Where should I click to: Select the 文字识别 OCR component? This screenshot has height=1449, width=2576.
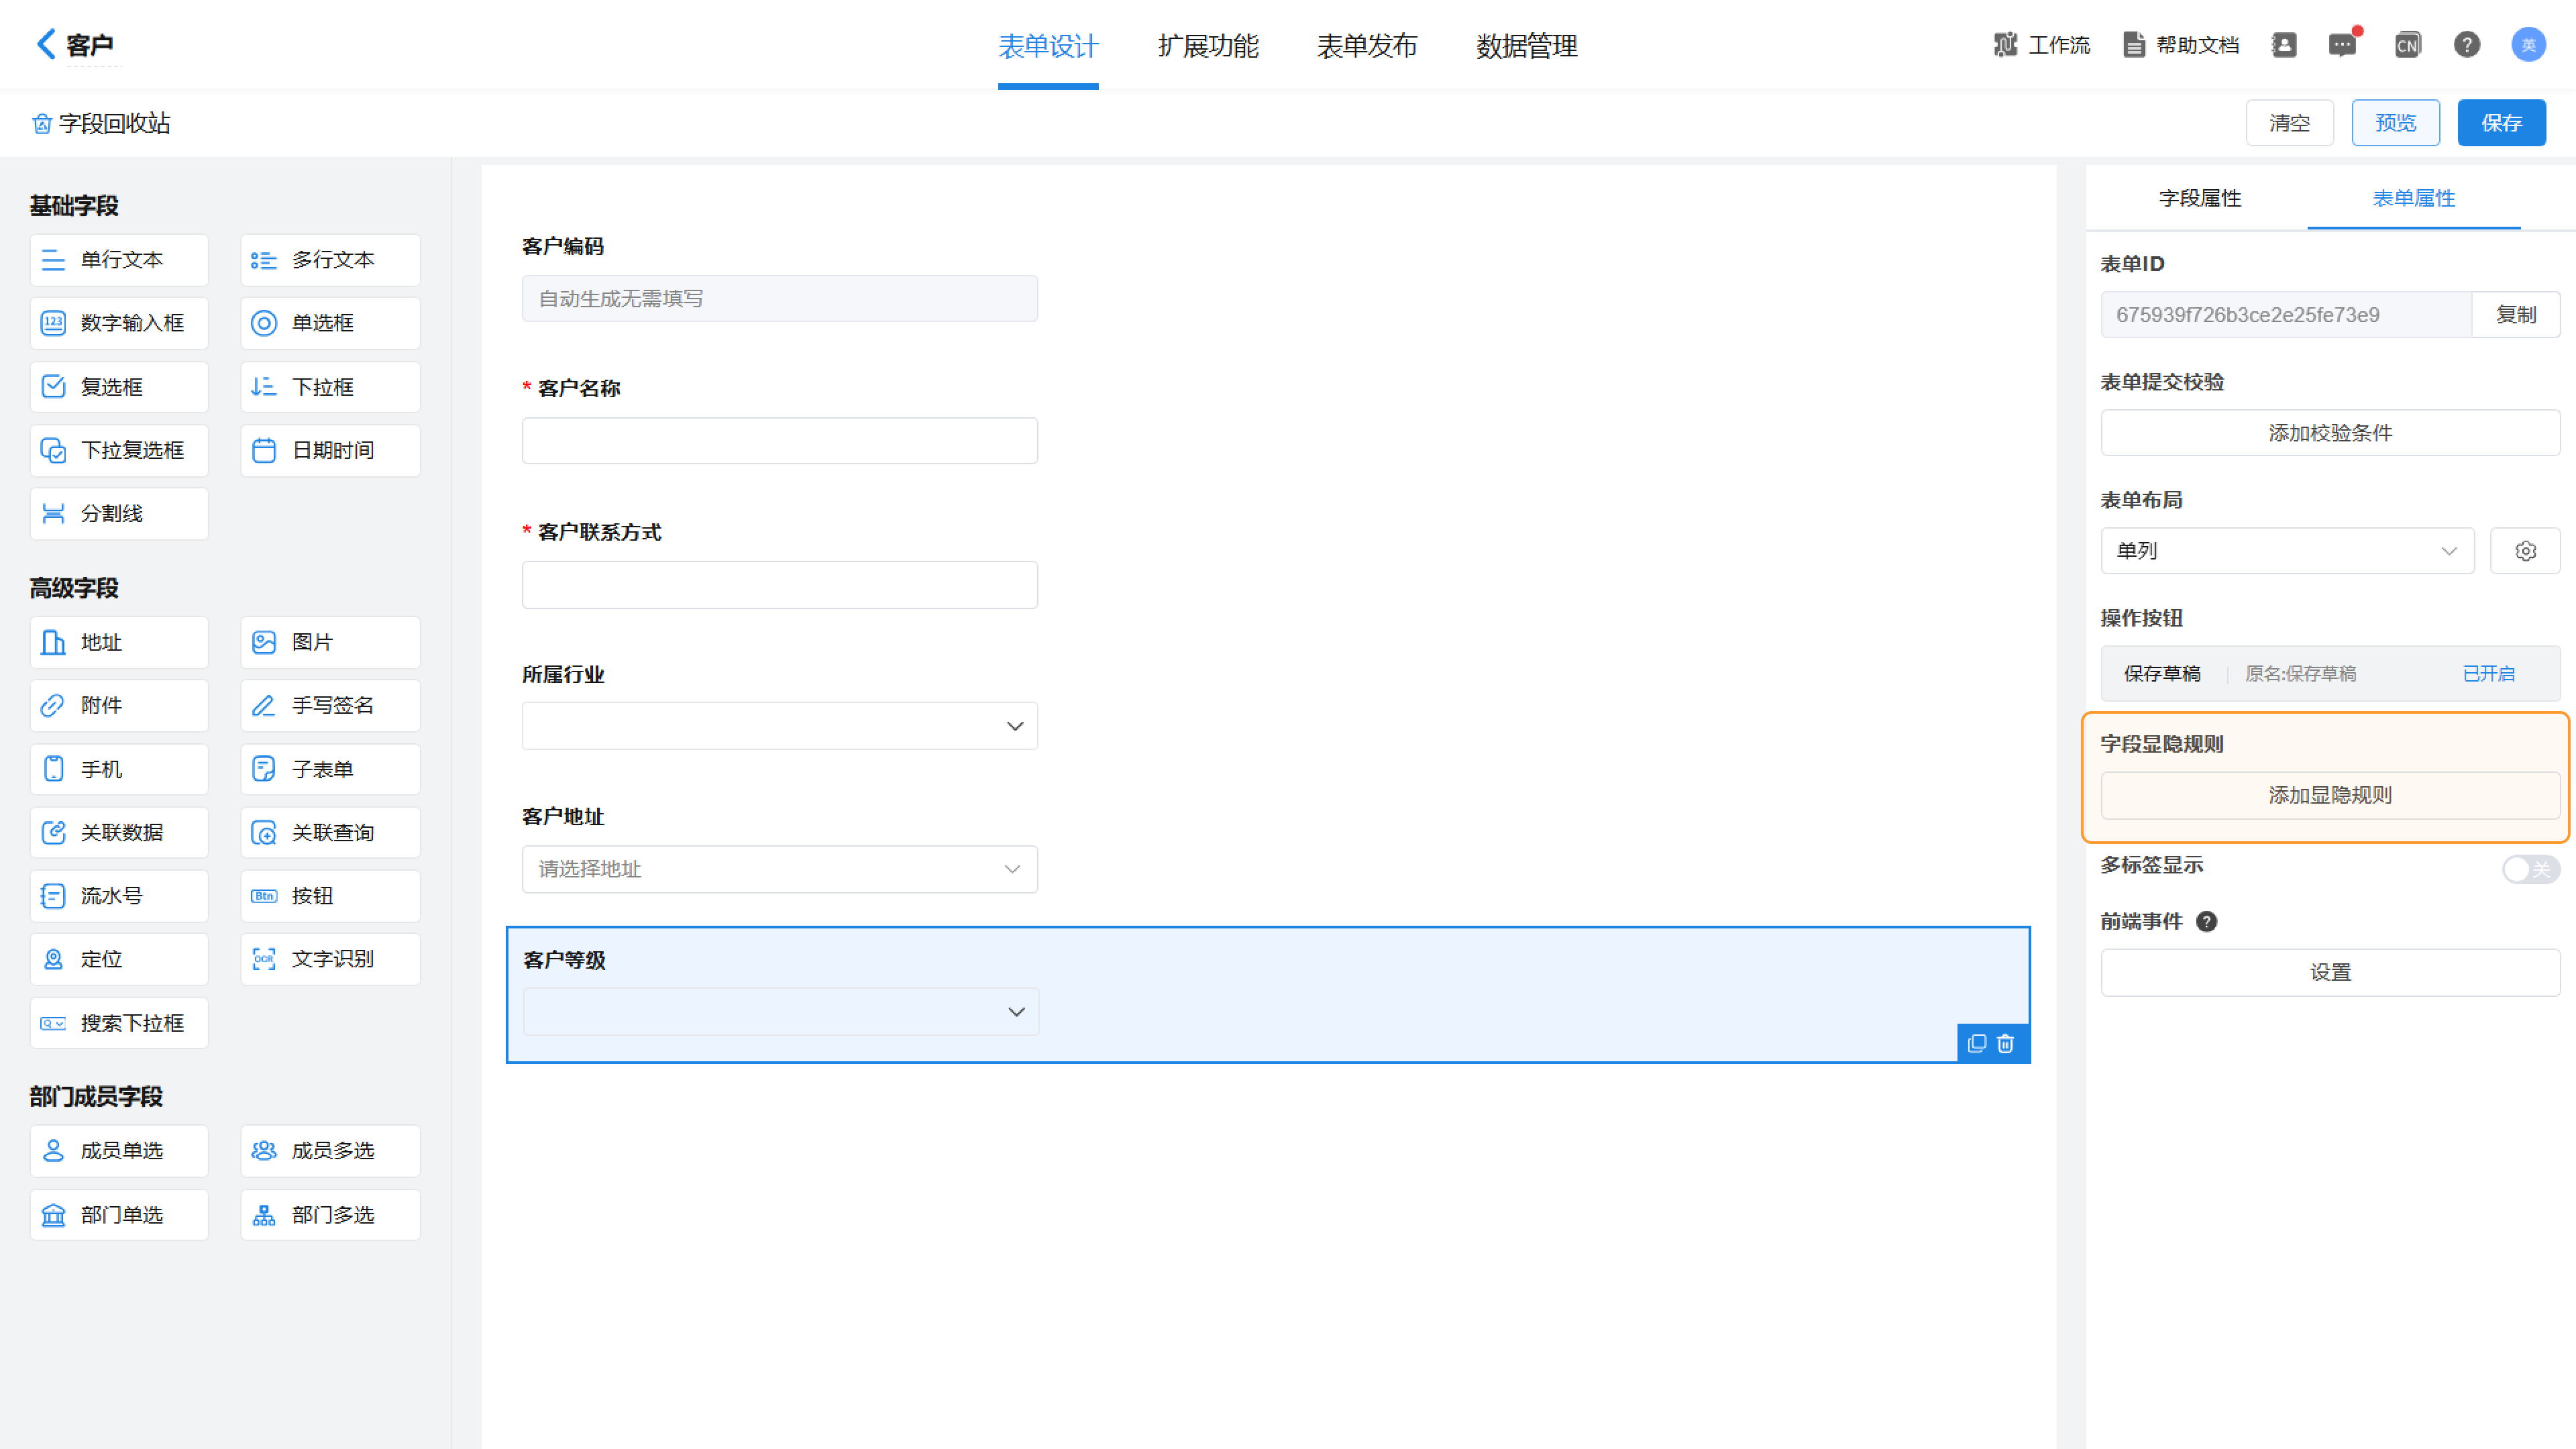pyautogui.click(x=330, y=959)
